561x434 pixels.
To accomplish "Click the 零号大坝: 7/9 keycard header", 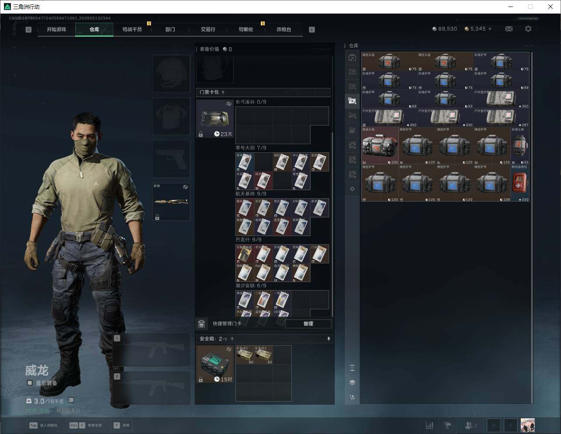I will (x=251, y=148).
